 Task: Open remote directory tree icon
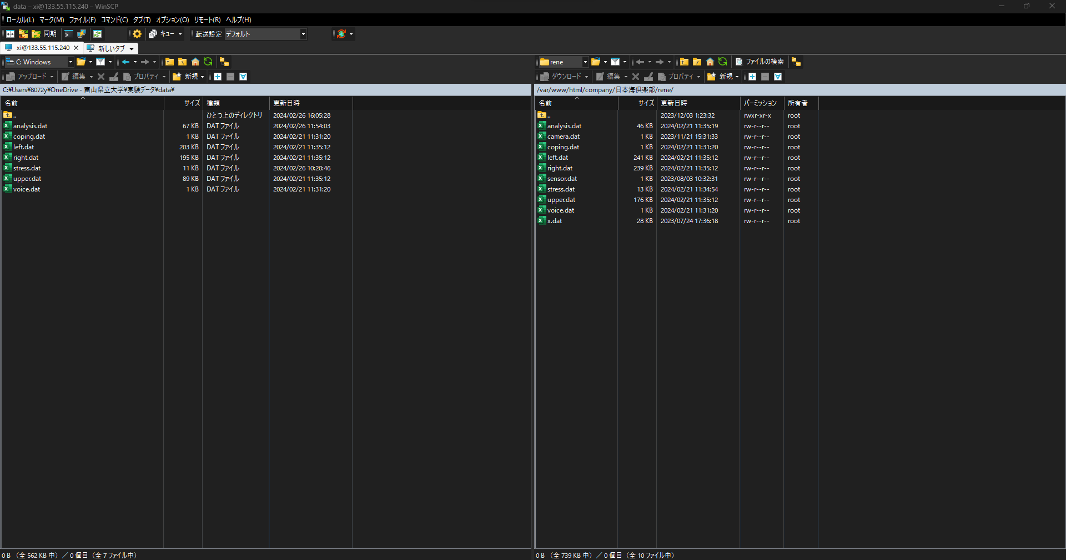tap(796, 62)
